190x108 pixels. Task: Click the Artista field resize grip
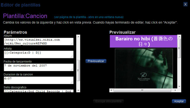coord(72,57)
